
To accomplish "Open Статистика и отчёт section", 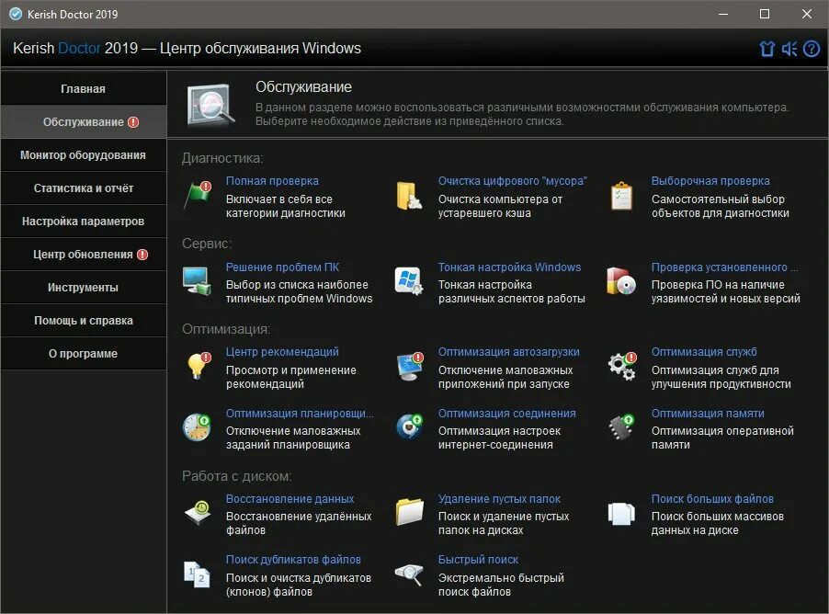I will (x=83, y=188).
